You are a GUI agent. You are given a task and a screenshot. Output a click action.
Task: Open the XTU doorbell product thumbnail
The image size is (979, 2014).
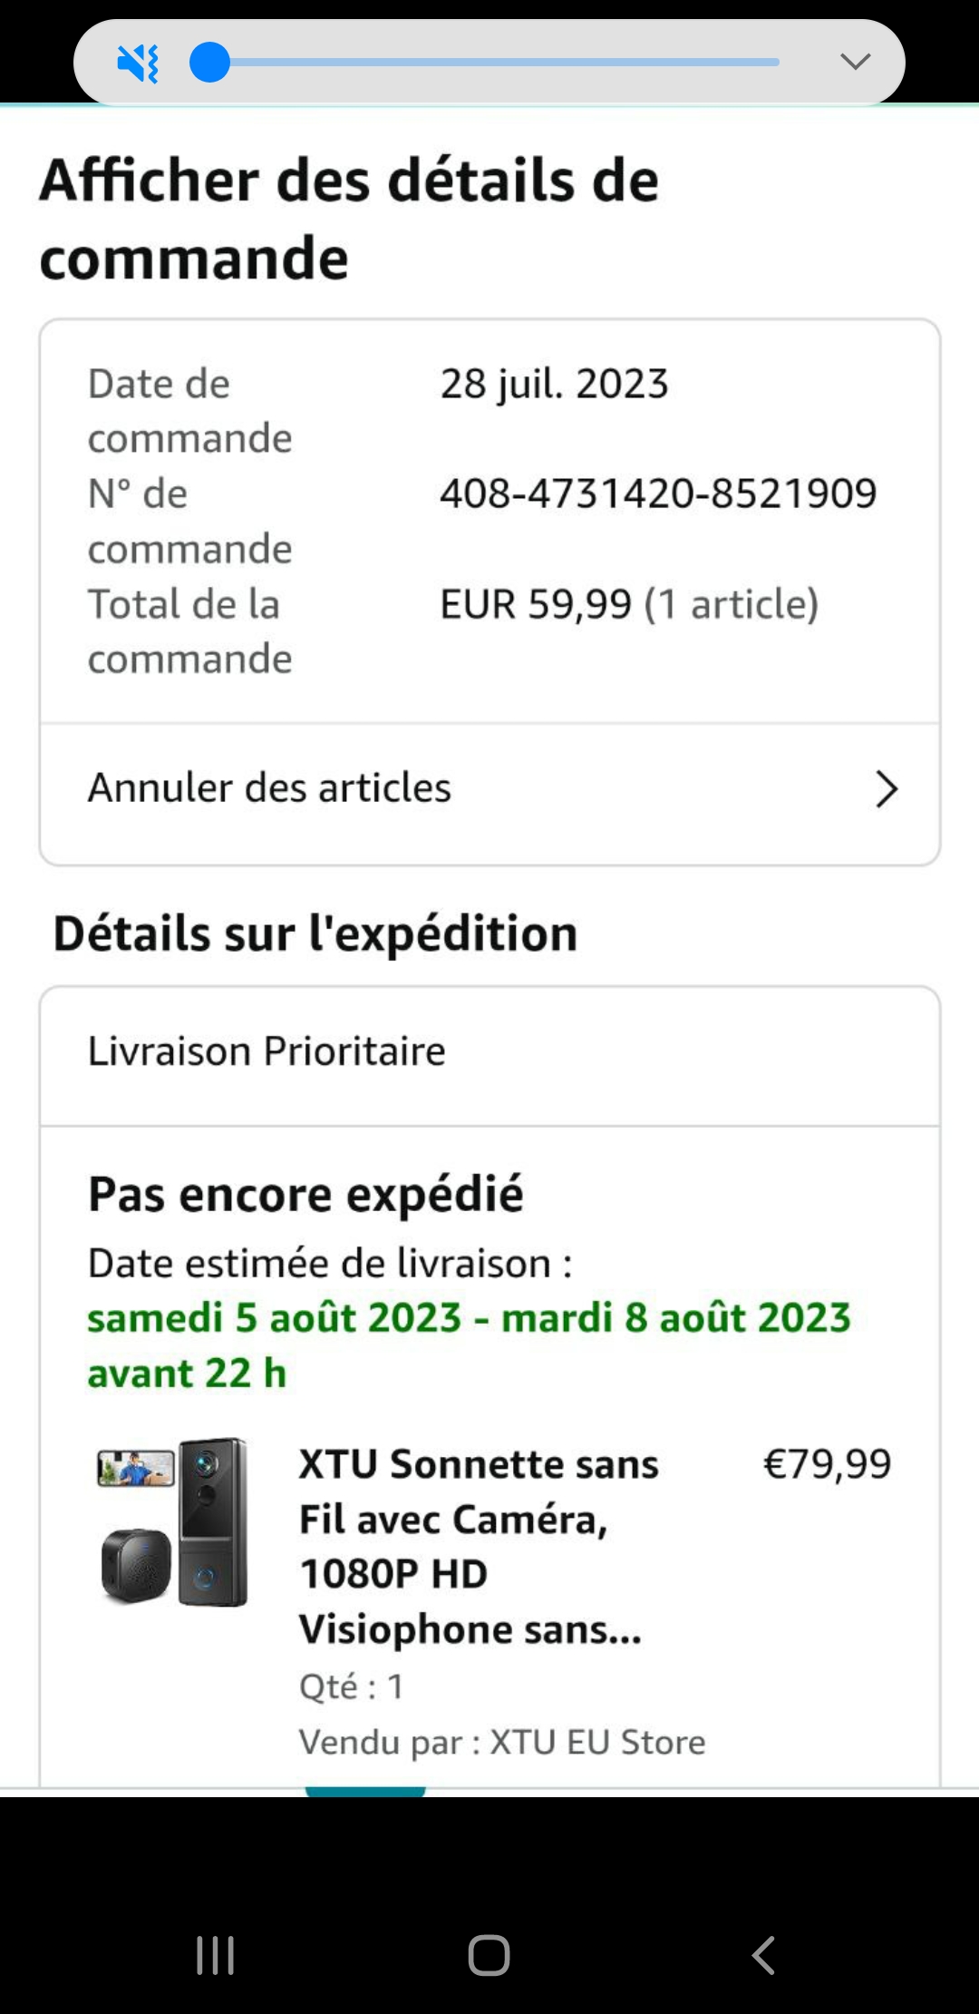click(x=173, y=1522)
